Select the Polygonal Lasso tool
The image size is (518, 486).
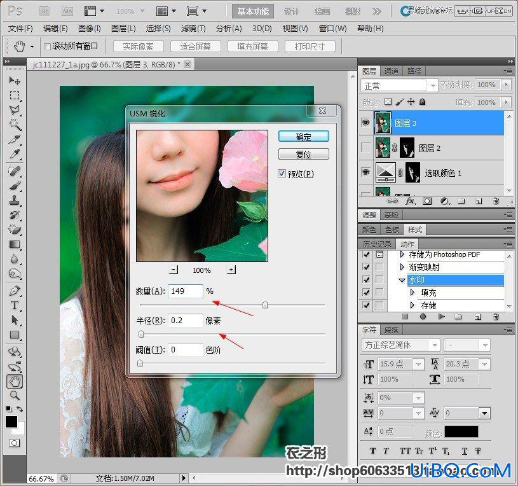[14, 110]
